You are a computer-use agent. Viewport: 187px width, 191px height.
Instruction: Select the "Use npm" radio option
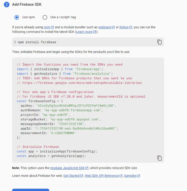tap(17, 17)
